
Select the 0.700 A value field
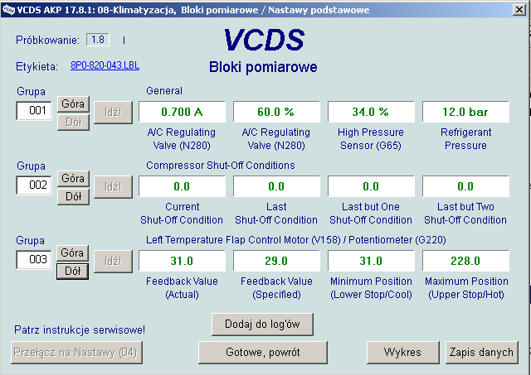tap(182, 112)
